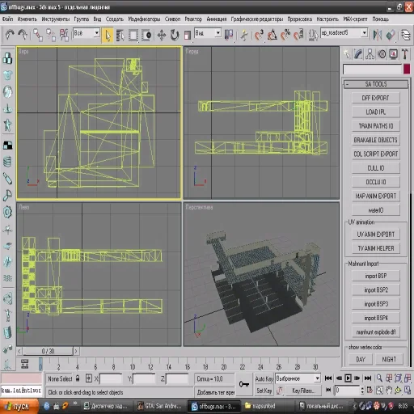414x414 pixels.
Task: Toggle the Percent Snap icon
Action: pyautogui.click(x=285, y=35)
